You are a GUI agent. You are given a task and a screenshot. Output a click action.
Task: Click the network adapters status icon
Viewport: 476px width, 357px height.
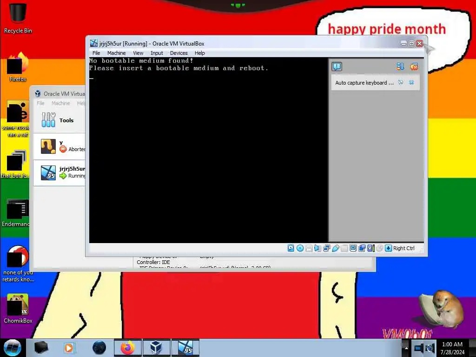327,248
